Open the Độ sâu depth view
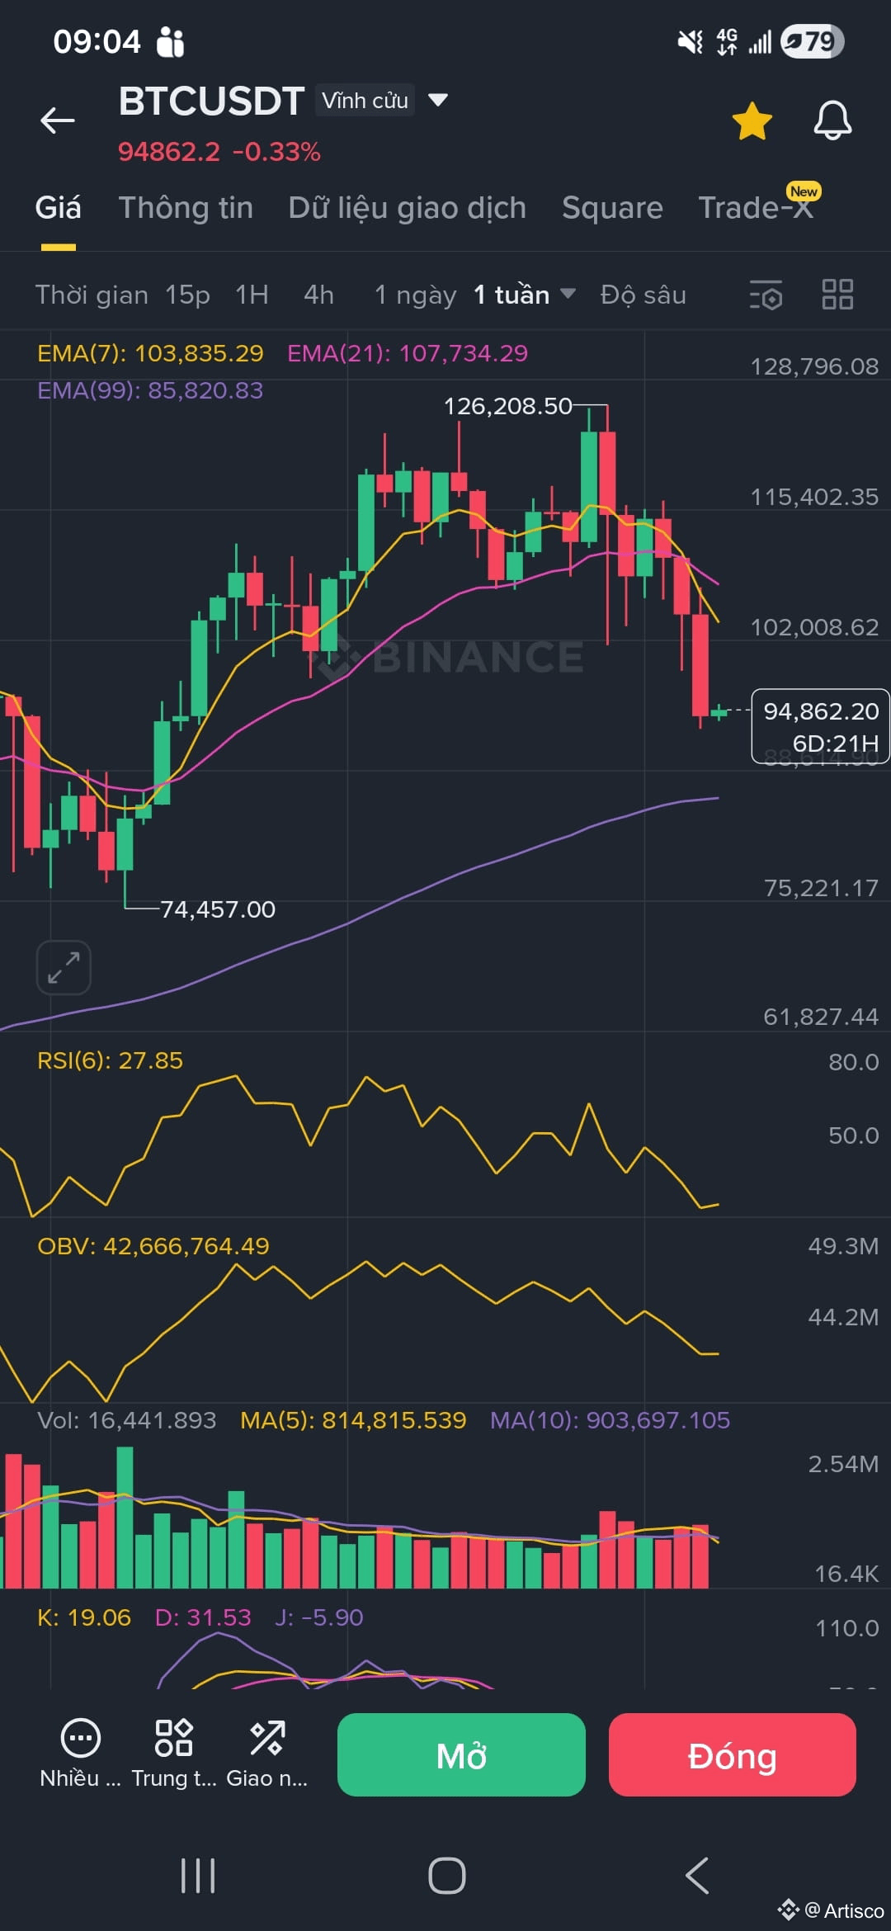Image resolution: width=891 pixels, height=1931 pixels. click(643, 295)
